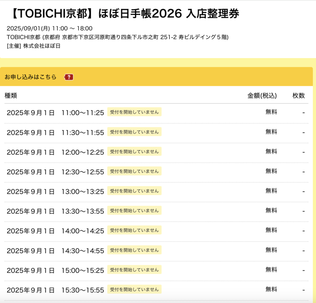Viewport: 316px width, 303px height.
Task: Click the not-yet-open status badge for 13:00 slot
Action: [134, 191]
